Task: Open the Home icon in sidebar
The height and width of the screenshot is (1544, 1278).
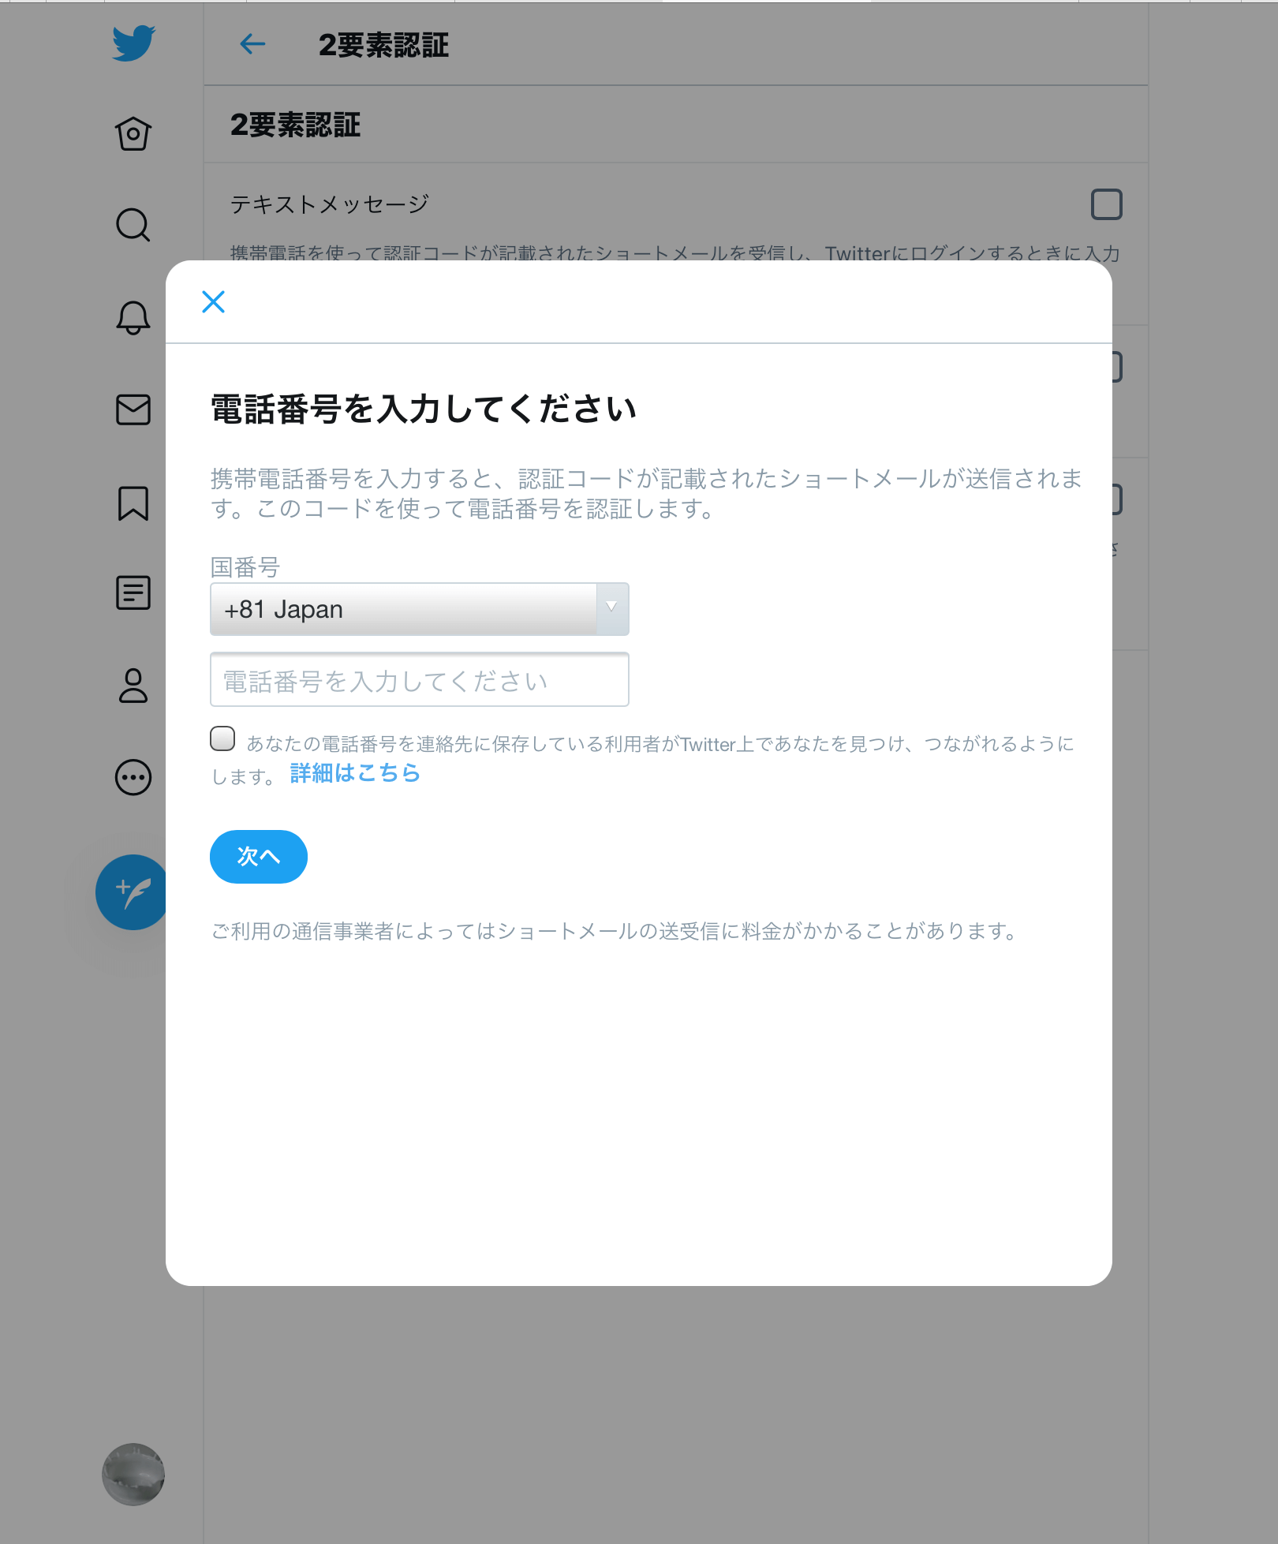Action: pyautogui.click(x=133, y=133)
